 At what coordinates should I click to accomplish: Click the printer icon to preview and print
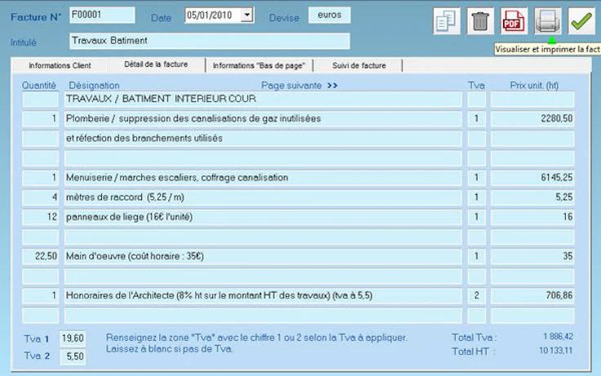(548, 21)
